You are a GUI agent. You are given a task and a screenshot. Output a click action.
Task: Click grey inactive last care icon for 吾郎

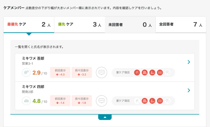tap(168, 73)
